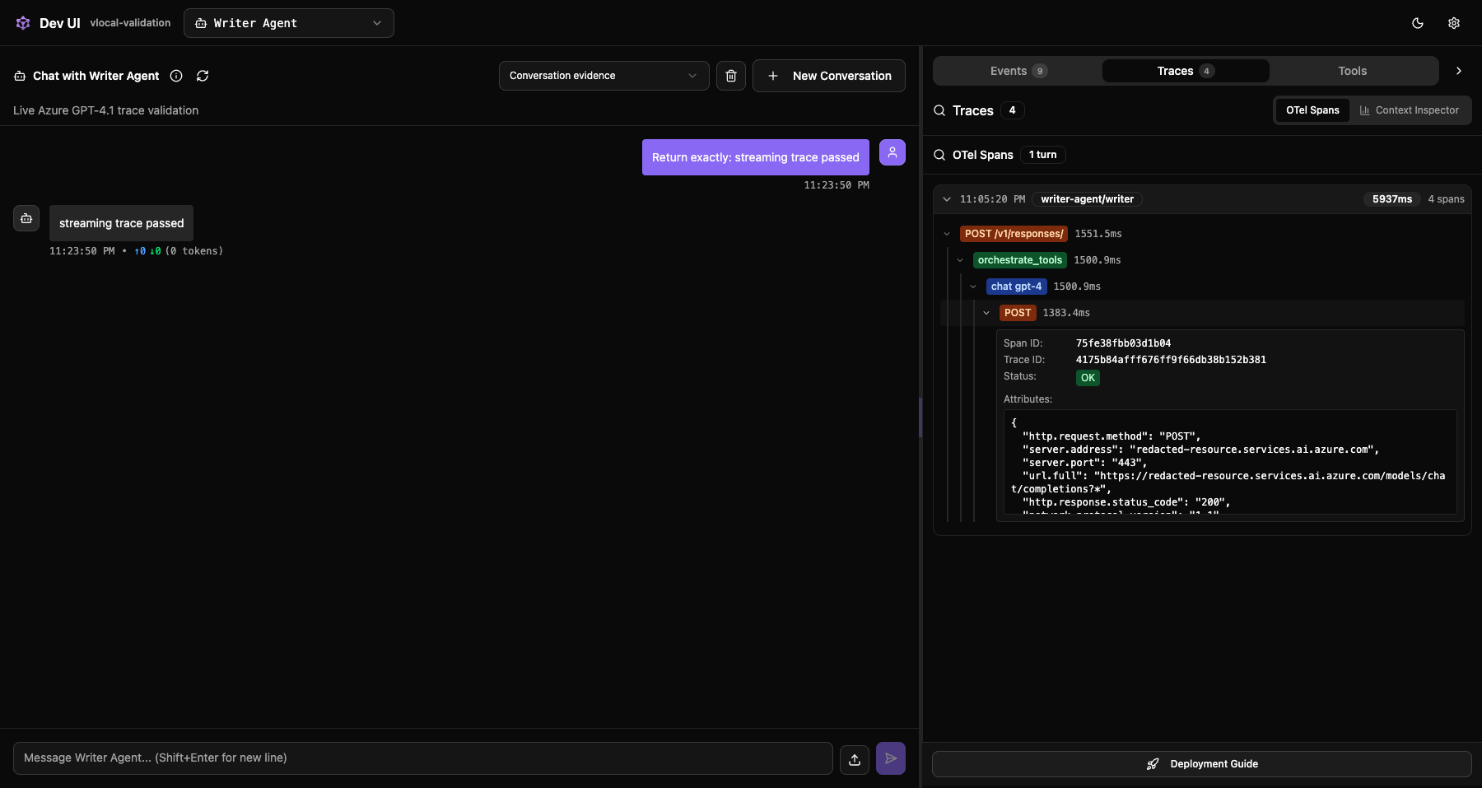Select the POST /v1/responses/ span label
The image size is (1482, 788).
[x=1014, y=234]
